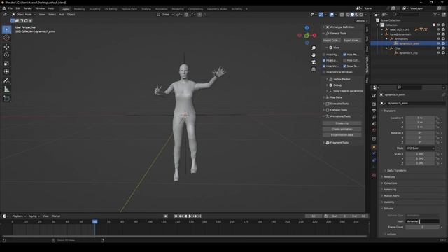Click the Location X value field
This screenshot has width=448, height=252.
click(420, 118)
